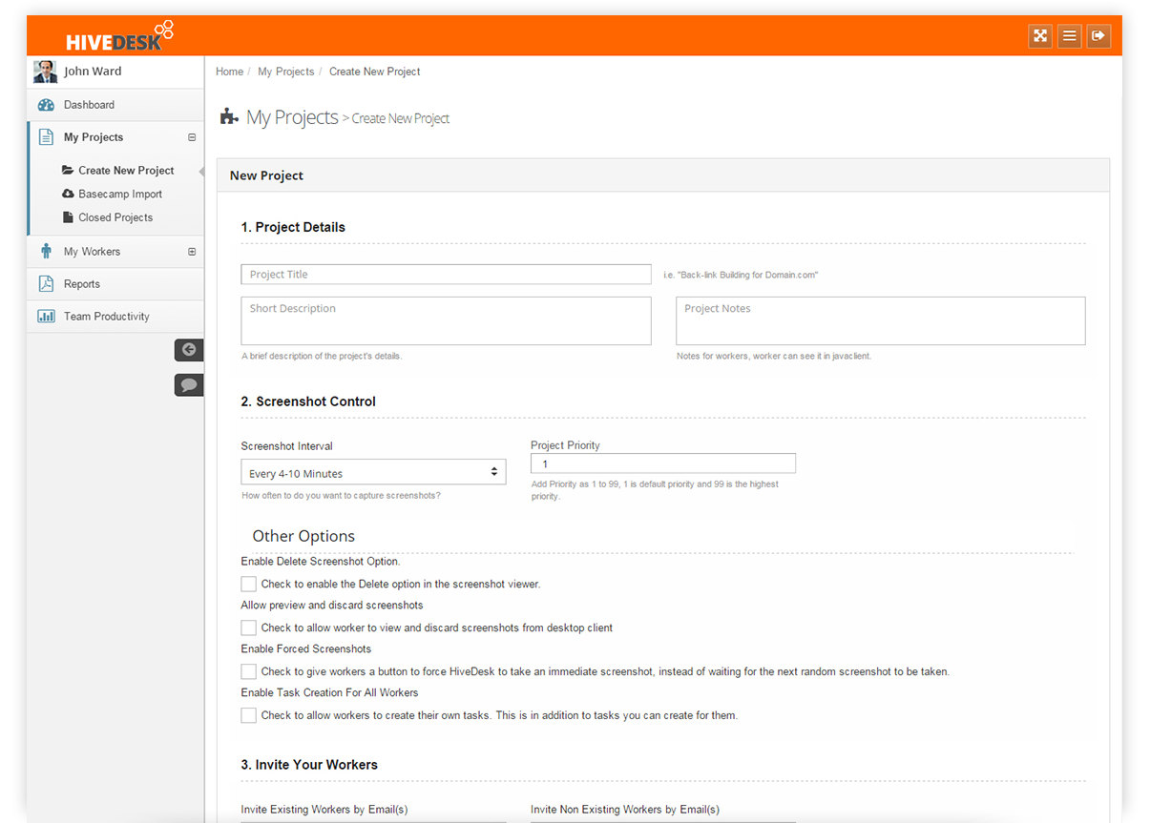Click the Home breadcrumb link

229,72
